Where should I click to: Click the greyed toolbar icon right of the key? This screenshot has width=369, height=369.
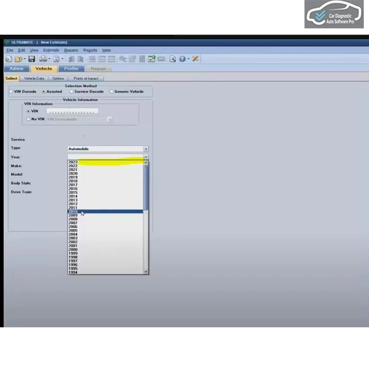[132, 59]
